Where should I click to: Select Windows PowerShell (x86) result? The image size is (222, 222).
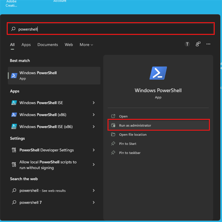pos(54,115)
